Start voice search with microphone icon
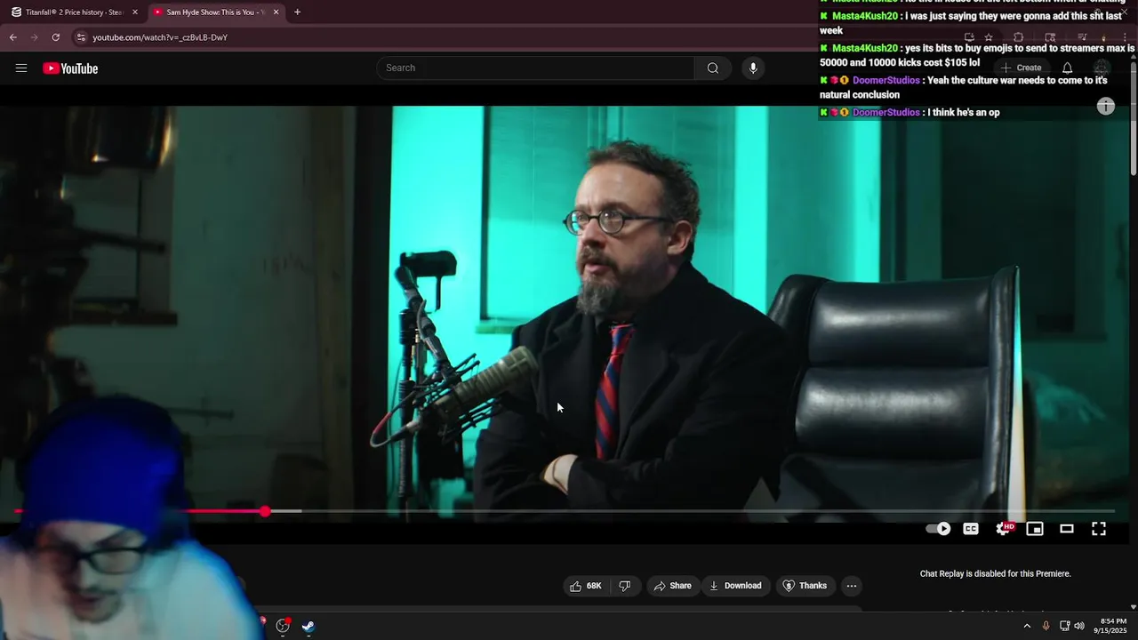Image resolution: width=1138 pixels, height=640 pixels. 753,68
